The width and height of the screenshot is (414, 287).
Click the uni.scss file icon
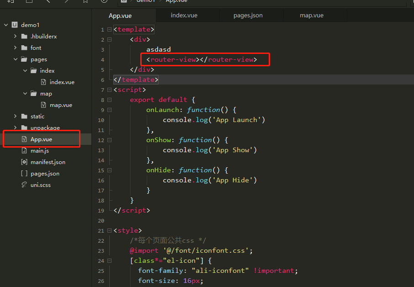24,185
